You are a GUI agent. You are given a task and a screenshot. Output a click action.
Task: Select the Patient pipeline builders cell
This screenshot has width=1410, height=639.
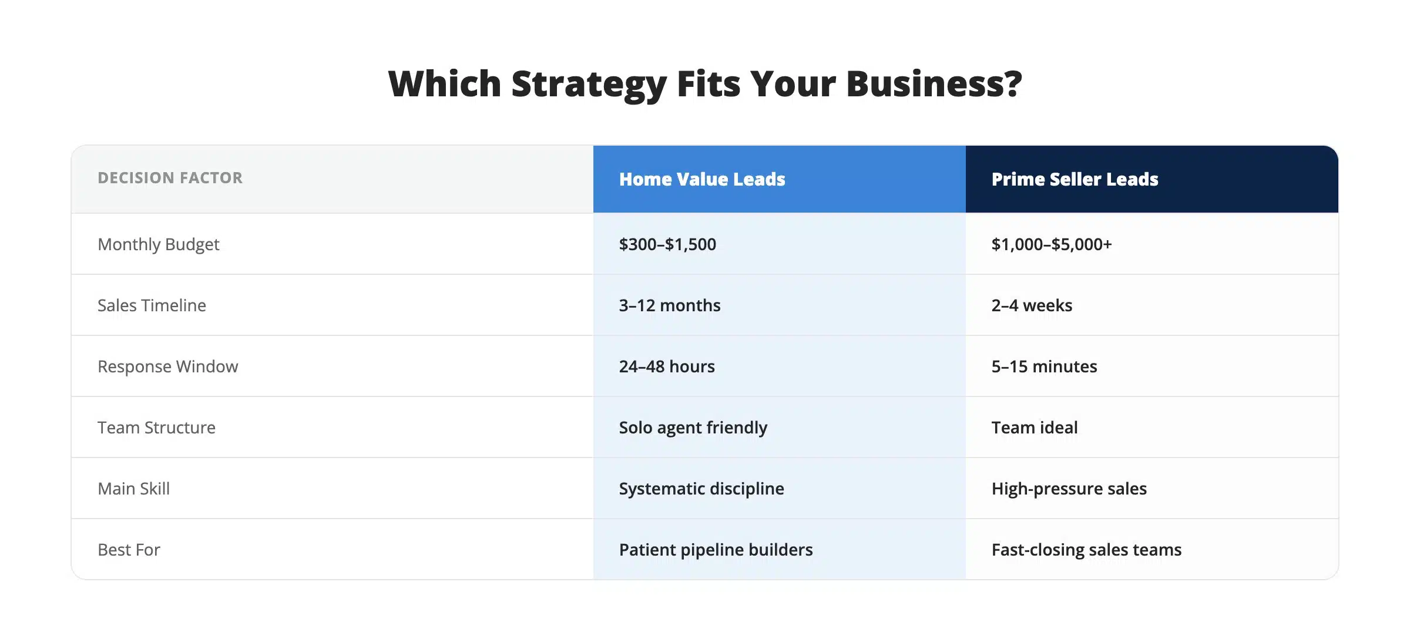(x=779, y=550)
